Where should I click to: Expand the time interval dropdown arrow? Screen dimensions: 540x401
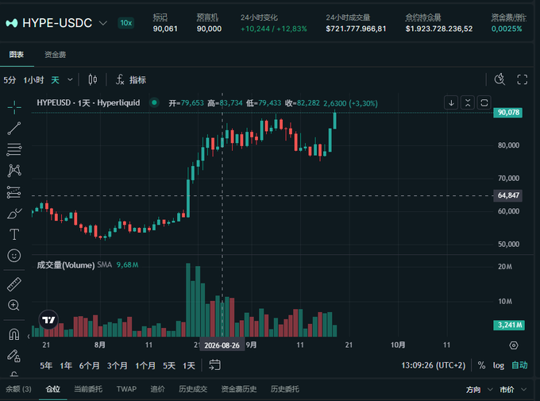[x=70, y=80]
